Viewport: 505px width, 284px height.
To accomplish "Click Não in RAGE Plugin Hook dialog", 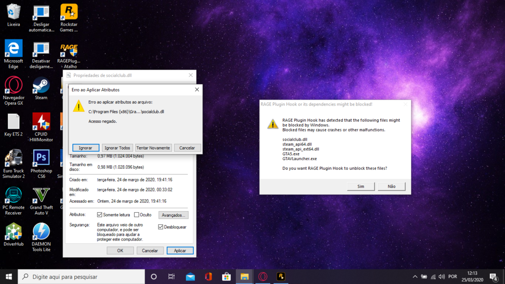I will point(391,186).
